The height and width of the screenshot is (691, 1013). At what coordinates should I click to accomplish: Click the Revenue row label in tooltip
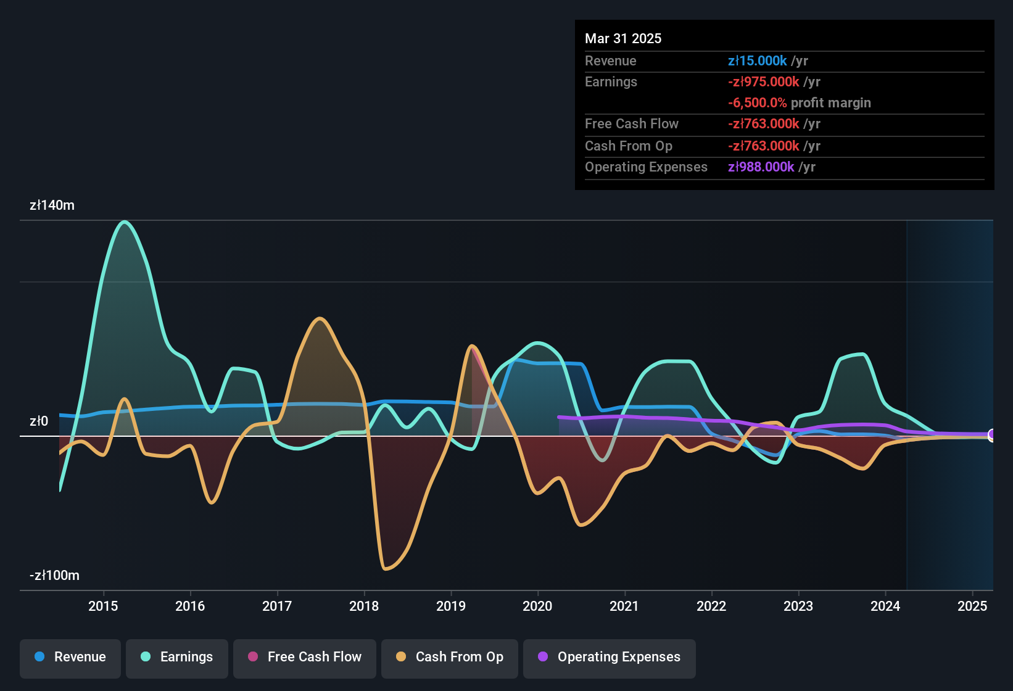[610, 60]
